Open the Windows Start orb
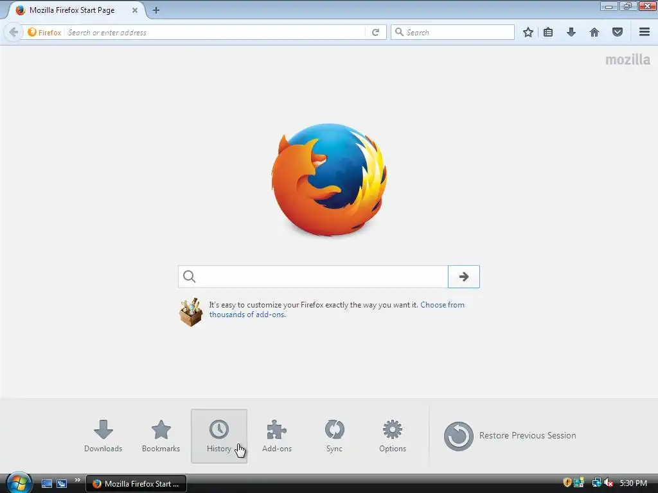Viewport: 658px width, 493px height. [19, 483]
